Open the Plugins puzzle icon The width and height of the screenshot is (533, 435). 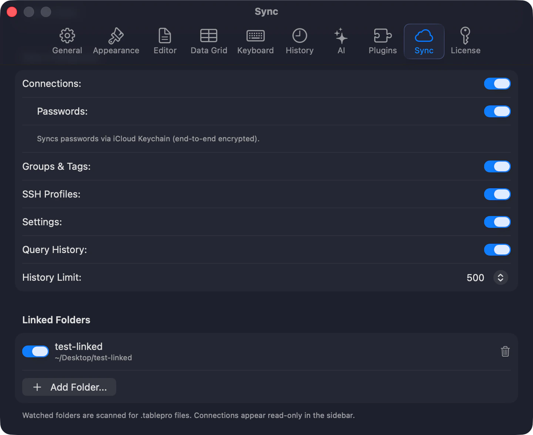382,36
